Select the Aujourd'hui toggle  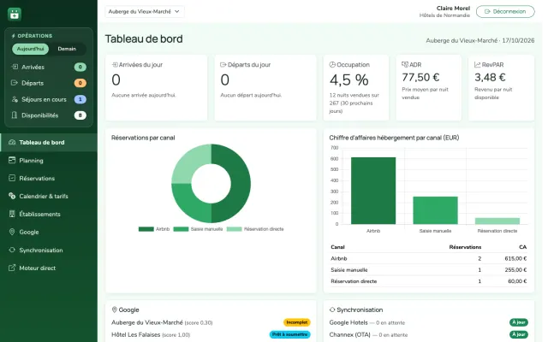pyautogui.click(x=31, y=49)
